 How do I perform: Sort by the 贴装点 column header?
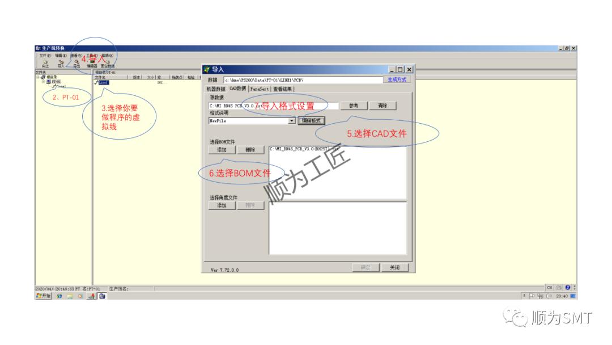coord(177,77)
